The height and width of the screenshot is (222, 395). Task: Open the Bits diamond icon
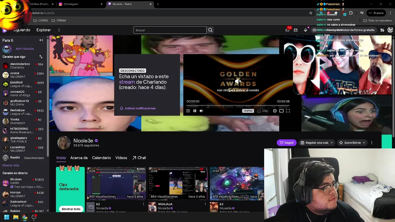(306, 30)
